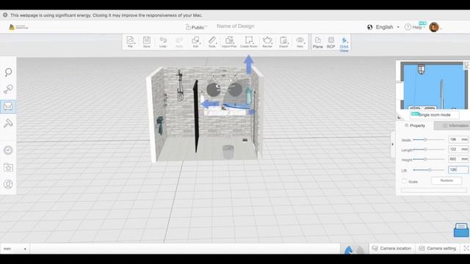Viewport: 470px width, 264px height.
Task: Click the trash bin in the 3D room
Action: [x=228, y=152]
